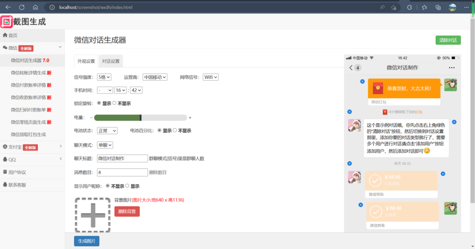Viewport: 475px width, 249px height.
Task: Click the blue 生成图片 button
Action: click(87, 241)
